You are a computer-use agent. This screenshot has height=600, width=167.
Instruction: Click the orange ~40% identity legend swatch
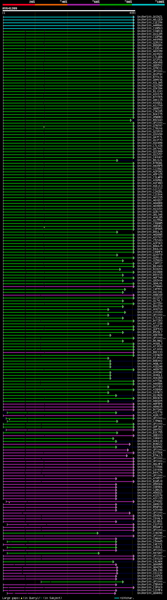[51, 5]
